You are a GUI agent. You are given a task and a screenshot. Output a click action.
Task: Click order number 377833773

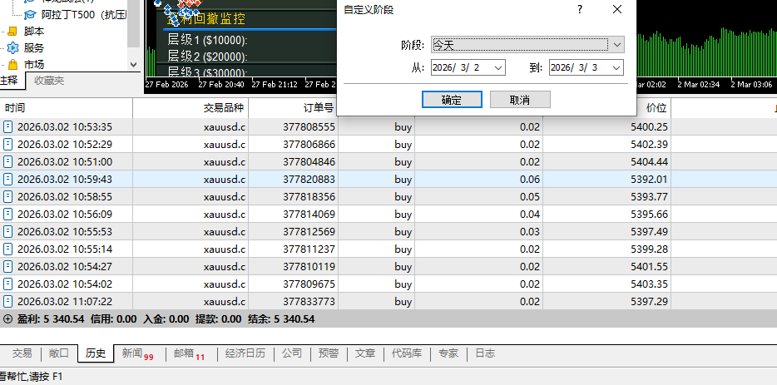pyautogui.click(x=309, y=301)
